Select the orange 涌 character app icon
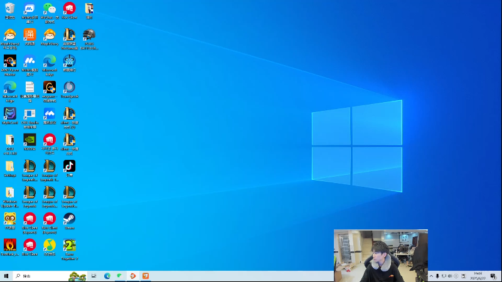The width and height of the screenshot is (502, 282). [x=29, y=37]
